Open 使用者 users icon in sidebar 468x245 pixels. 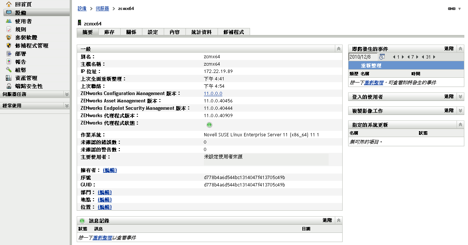click(x=9, y=21)
